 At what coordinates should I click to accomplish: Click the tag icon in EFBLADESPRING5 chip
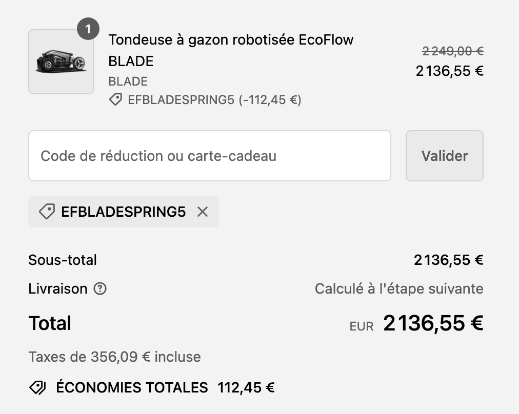point(47,212)
